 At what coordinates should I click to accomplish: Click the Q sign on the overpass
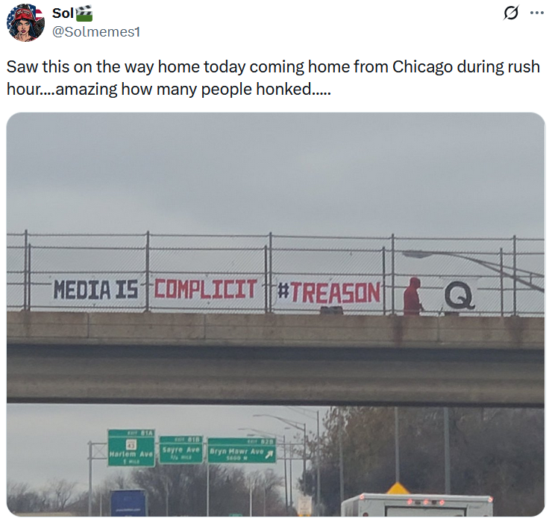coord(459,295)
